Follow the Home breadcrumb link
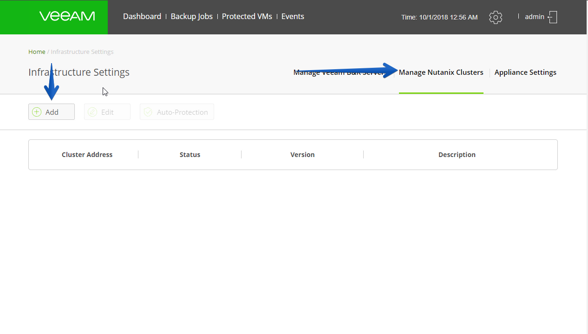The image size is (588, 334). pos(37,52)
